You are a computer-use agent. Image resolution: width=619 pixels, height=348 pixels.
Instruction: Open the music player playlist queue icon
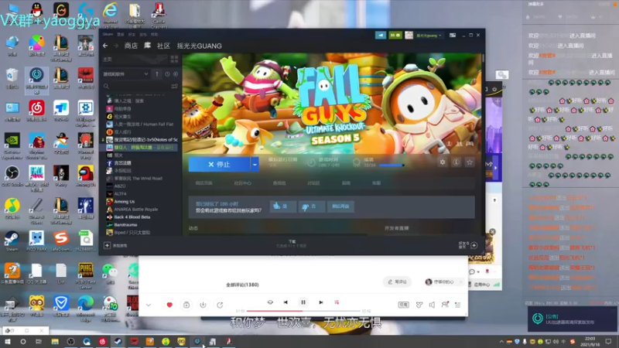click(457, 305)
